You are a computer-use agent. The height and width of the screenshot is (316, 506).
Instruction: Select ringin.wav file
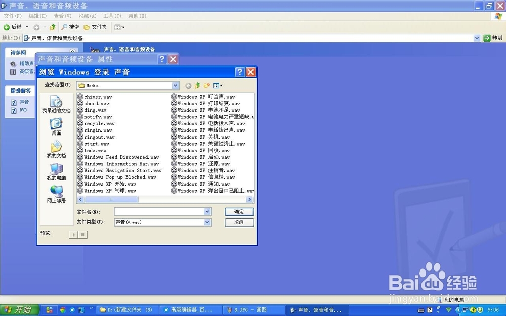point(95,130)
